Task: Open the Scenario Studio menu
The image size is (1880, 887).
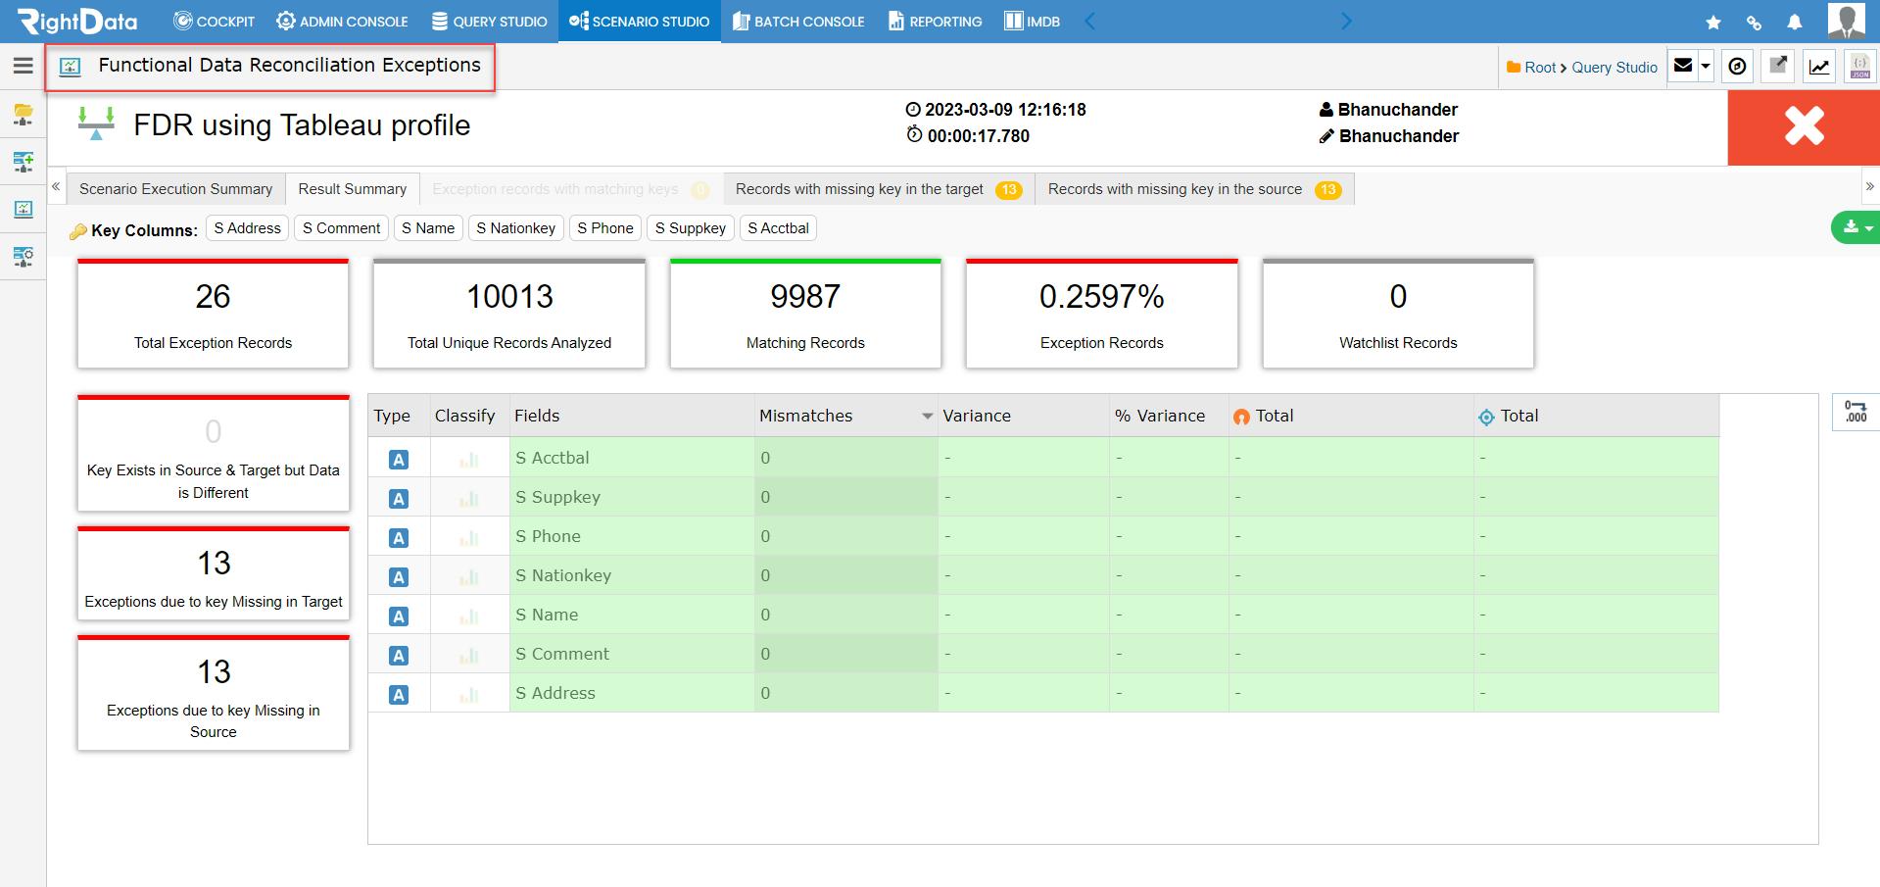Action: [640, 22]
